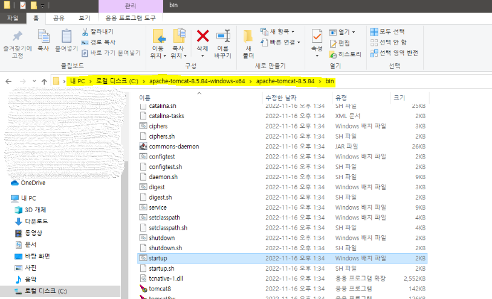Open 복사 위치 copy-to dropdown
The image size is (492, 299).
[x=178, y=44]
